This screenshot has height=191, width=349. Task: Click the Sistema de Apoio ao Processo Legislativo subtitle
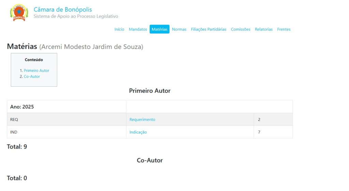click(76, 16)
